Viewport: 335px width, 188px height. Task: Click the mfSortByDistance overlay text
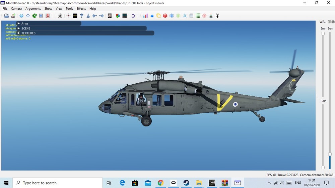click(x=18, y=38)
